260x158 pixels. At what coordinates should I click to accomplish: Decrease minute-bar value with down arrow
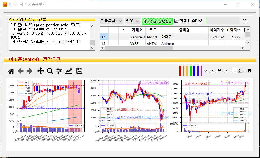[x=240, y=72]
